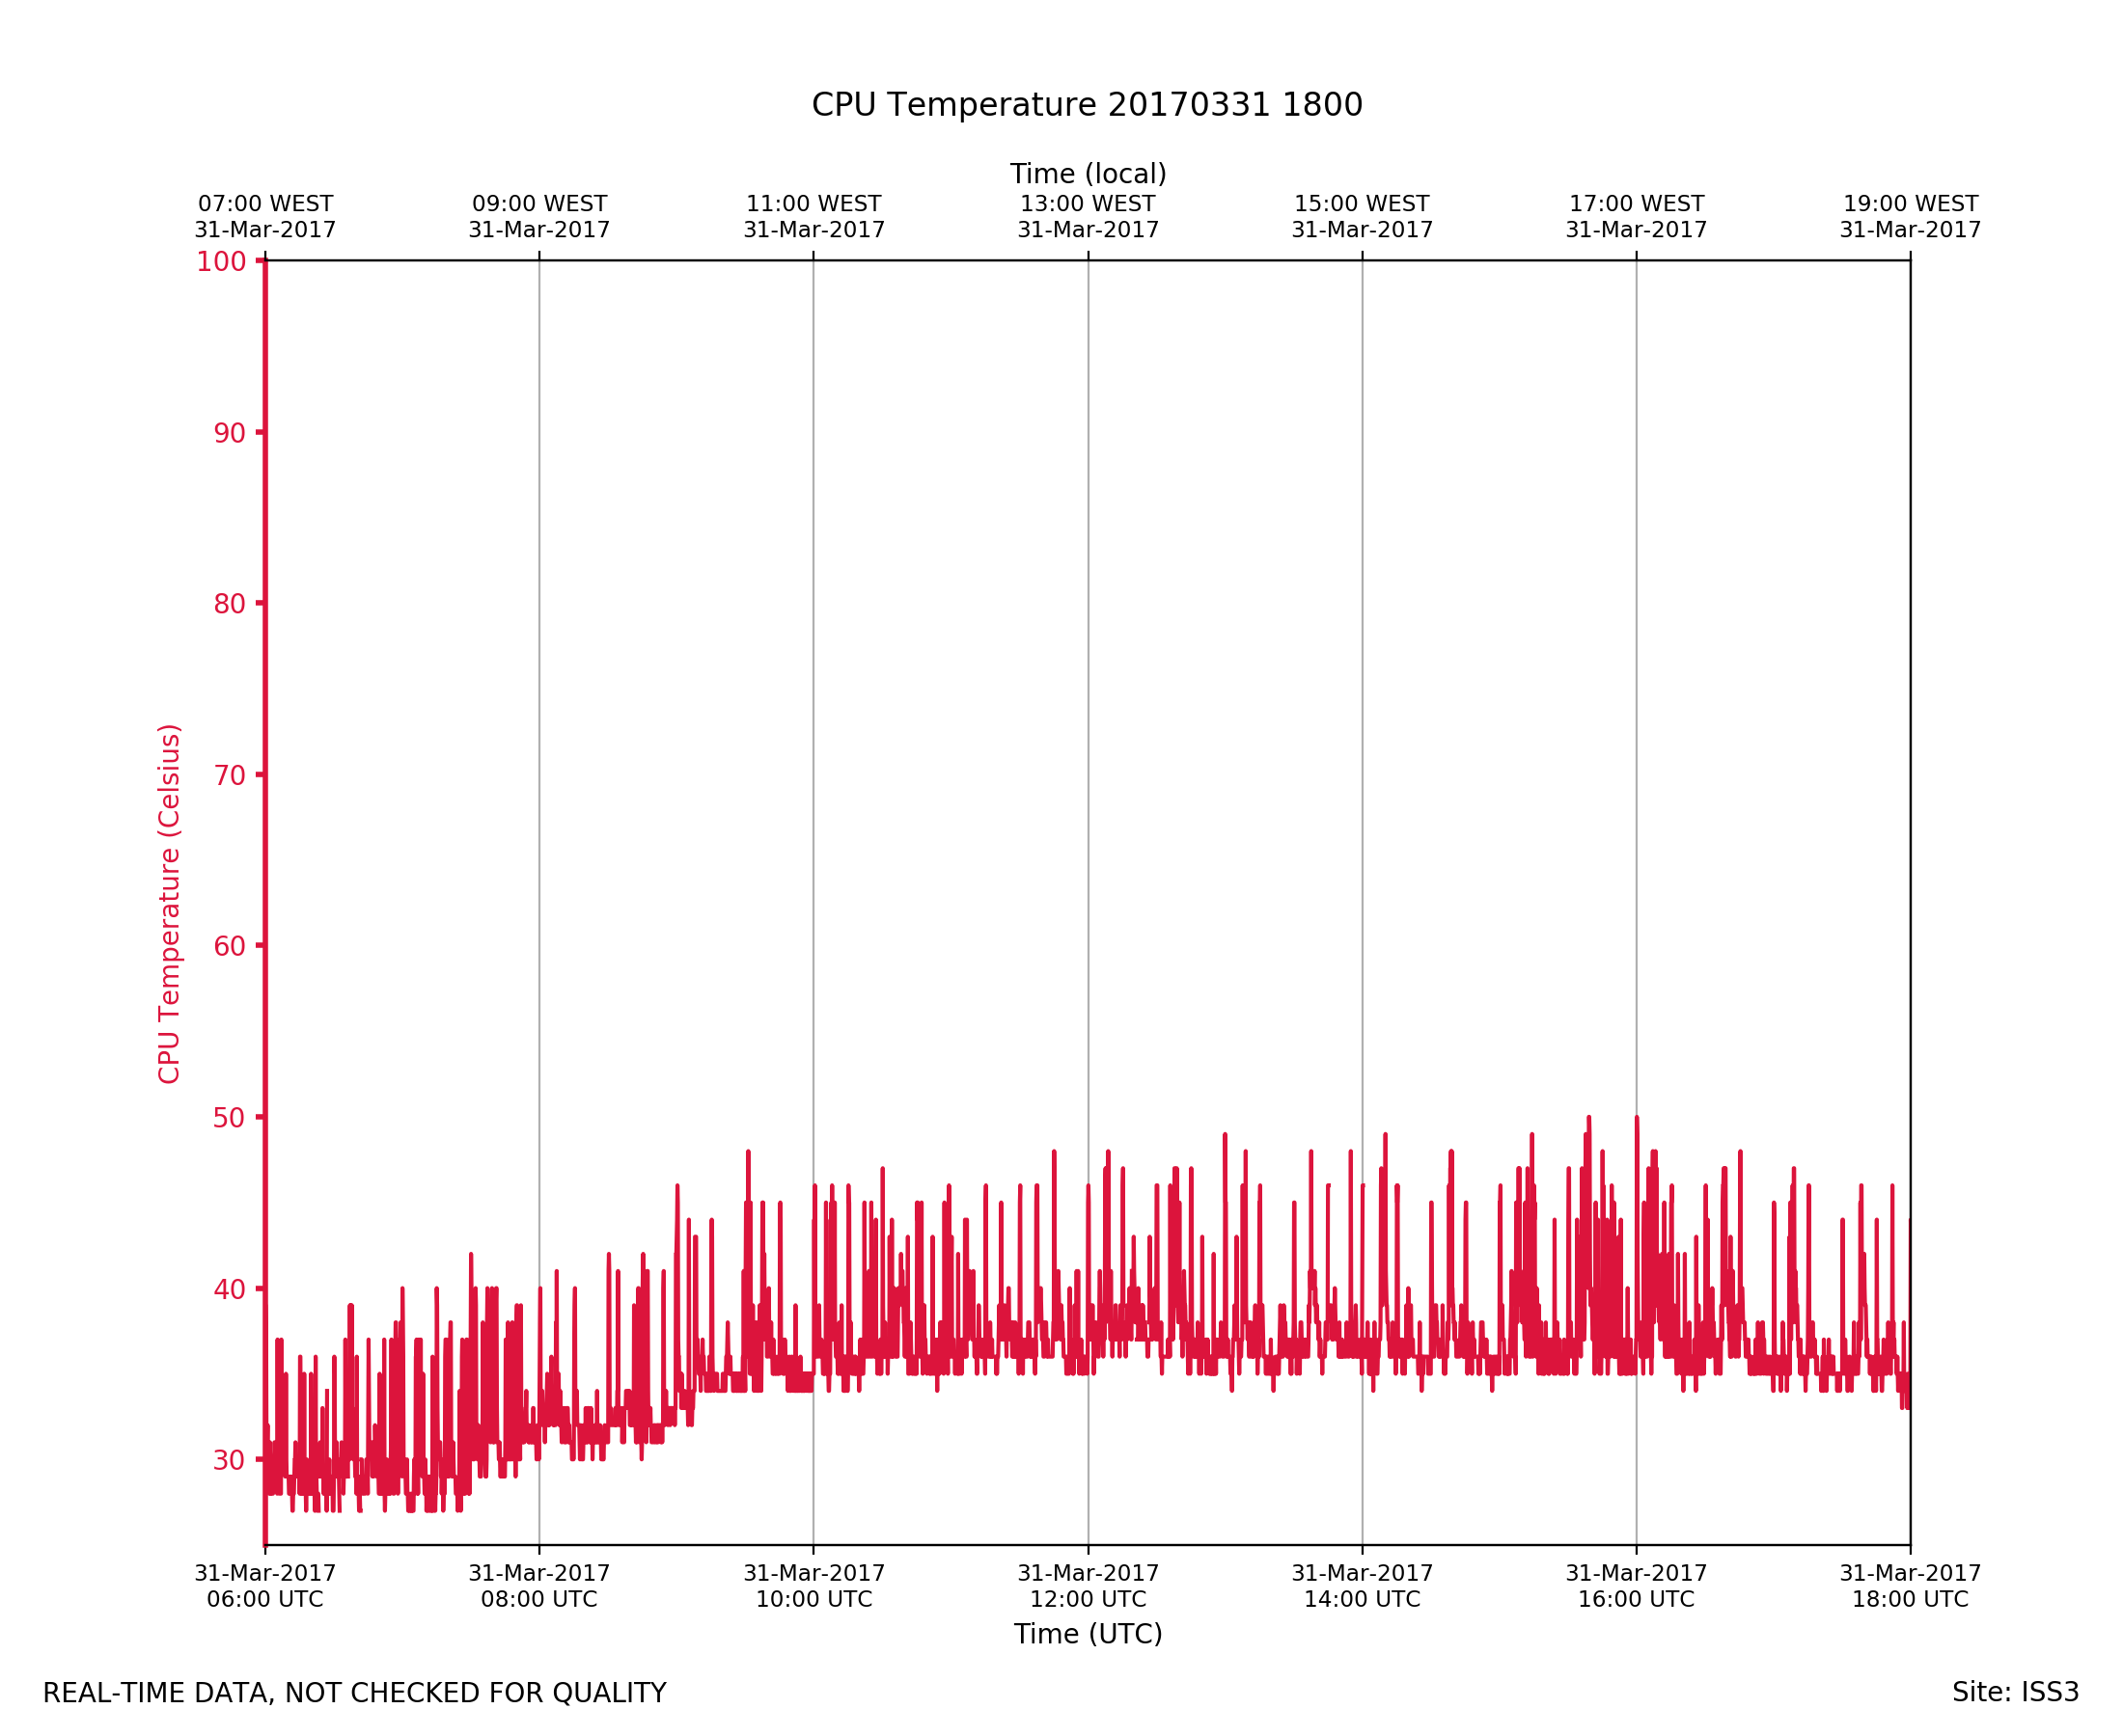2123x1736 pixels.
Task: Click the CPU Temperature (Celsius) y-axis label
Action: coord(169,903)
